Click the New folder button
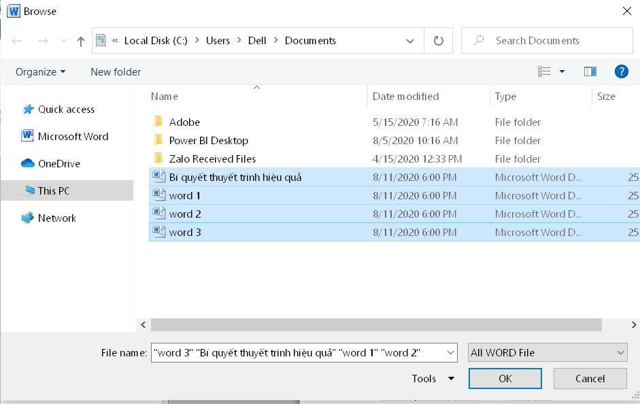 (x=116, y=72)
